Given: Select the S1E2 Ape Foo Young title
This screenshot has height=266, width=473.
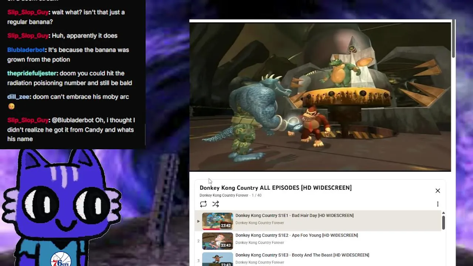Looking at the screenshot, I should click(x=297, y=235).
